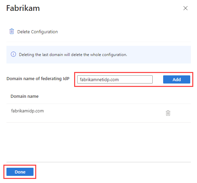The height and width of the screenshot is (183, 197).
Task: Delete the fabrikamidp.com domain entry
Action: pos(168,113)
